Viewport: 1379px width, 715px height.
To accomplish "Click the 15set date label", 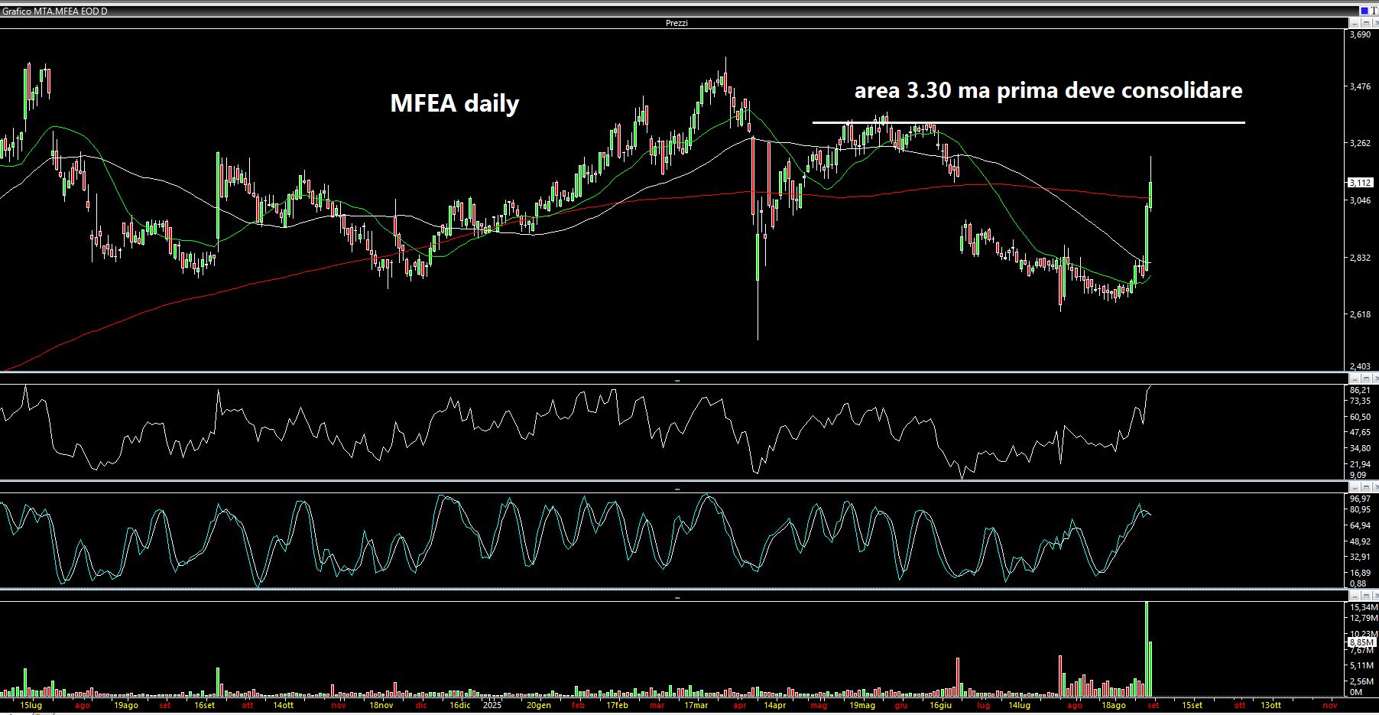I will pyautogui.click(x=1192, y=705).
